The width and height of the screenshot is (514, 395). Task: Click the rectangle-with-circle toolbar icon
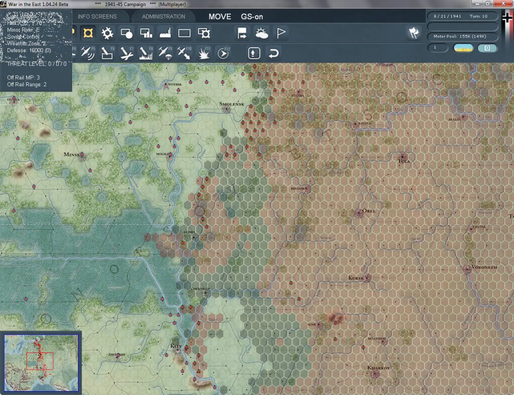coord(126,33)
